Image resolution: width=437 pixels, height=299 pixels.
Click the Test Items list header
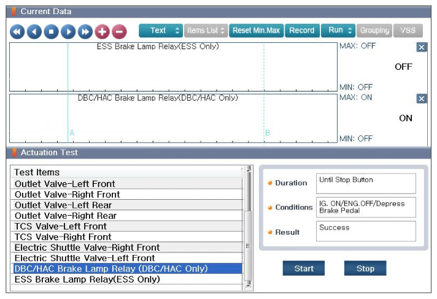tap(127, 172)
